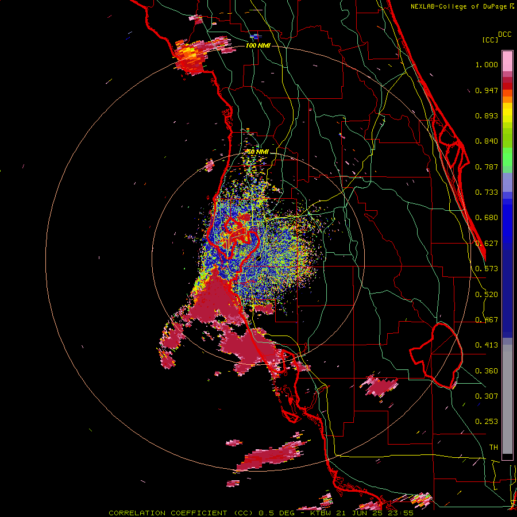Click the 0.680 scale value
The image size is (517, 517).
coord(487,218)
